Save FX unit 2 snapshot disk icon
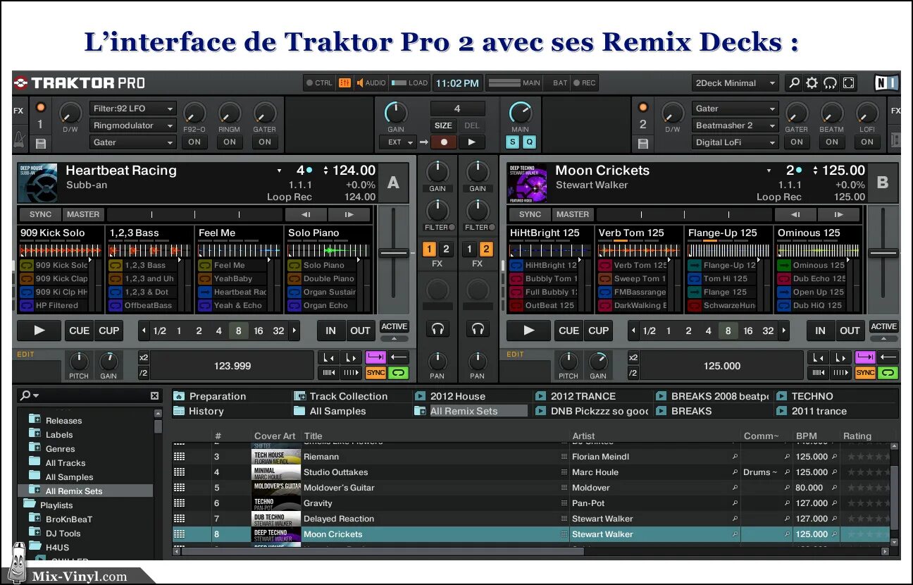The width and height of the screenshot is (913, 585). [642, 144]
